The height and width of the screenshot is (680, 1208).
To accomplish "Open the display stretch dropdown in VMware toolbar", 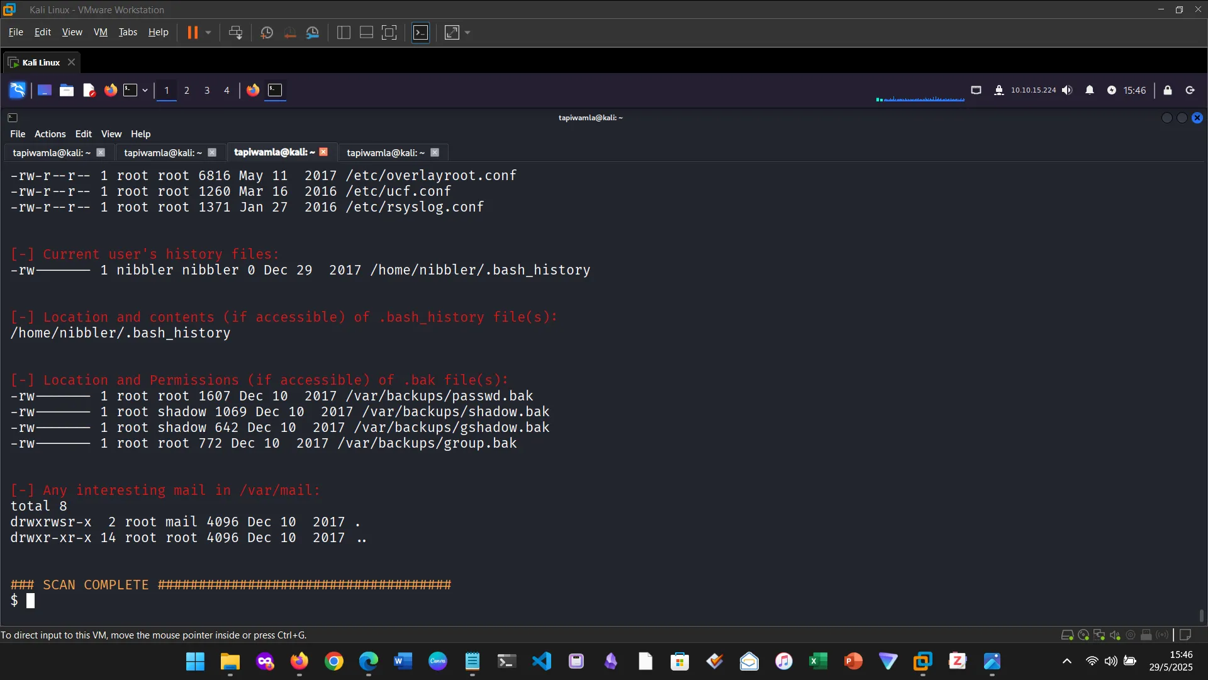I will [x=466, y=32].
